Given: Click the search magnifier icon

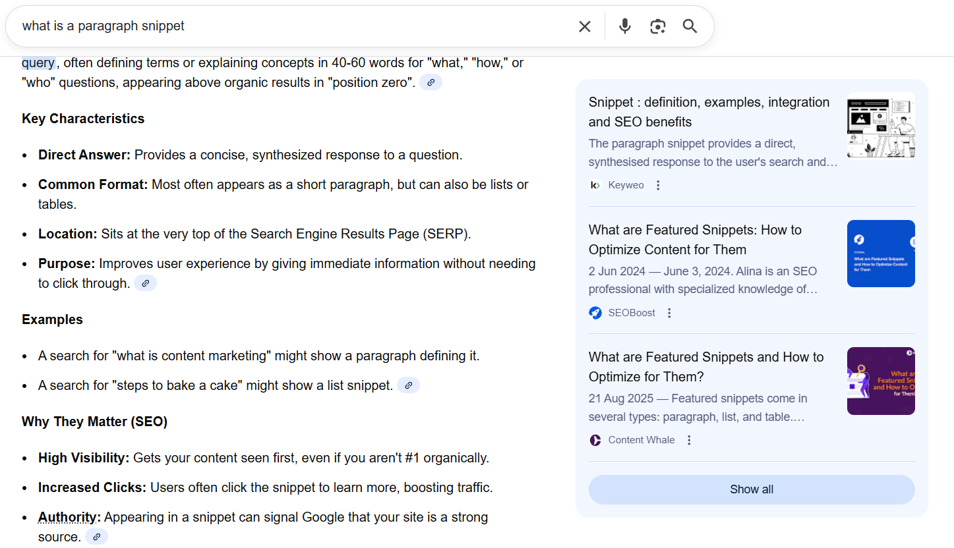Looking at the screenshot, I should coord(690,26).
